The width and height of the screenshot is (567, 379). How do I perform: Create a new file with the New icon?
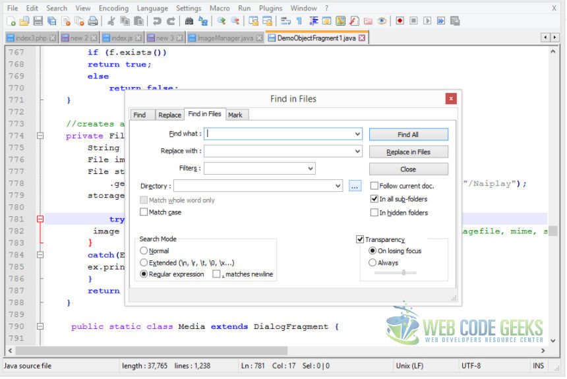click(11, 21)
